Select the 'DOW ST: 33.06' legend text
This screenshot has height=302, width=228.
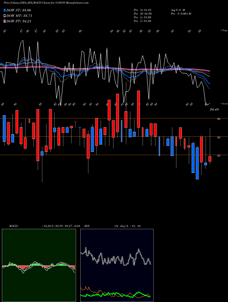pyautogui.click(x=19, y=10)
